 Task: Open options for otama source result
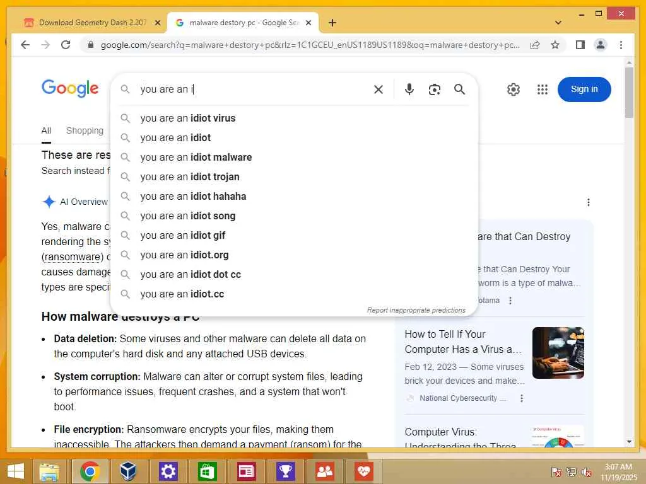tap(510, 301)
